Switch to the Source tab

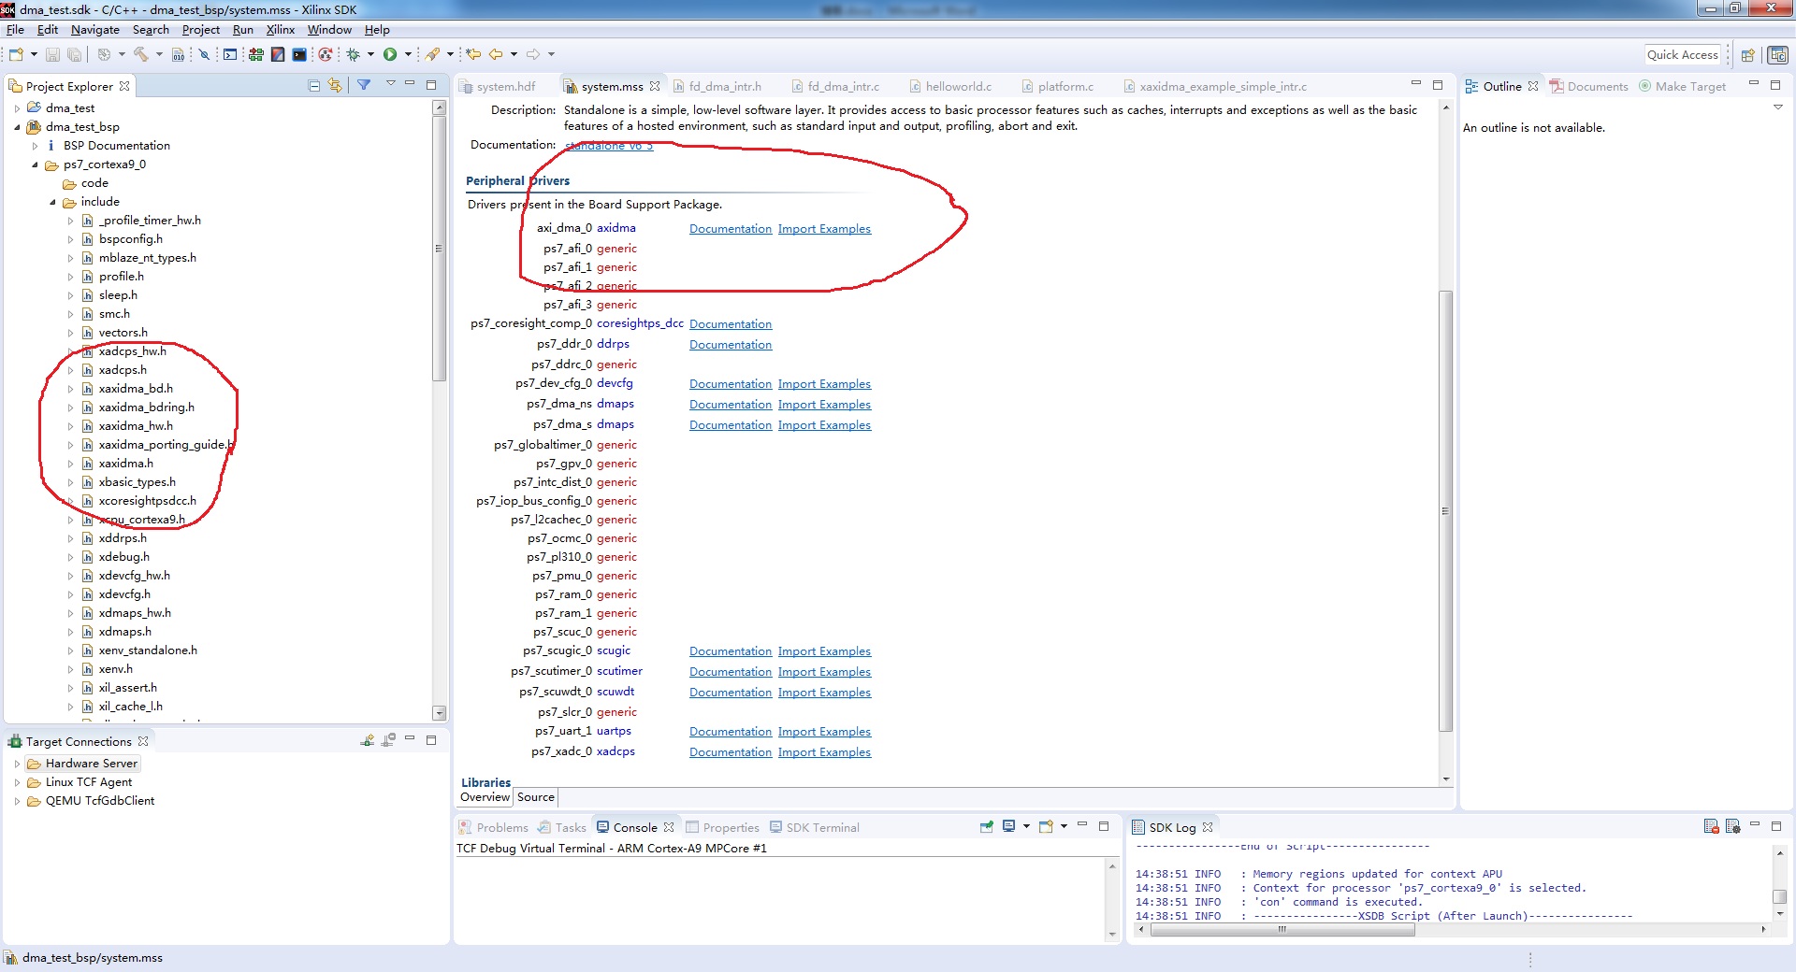(535, 797)
